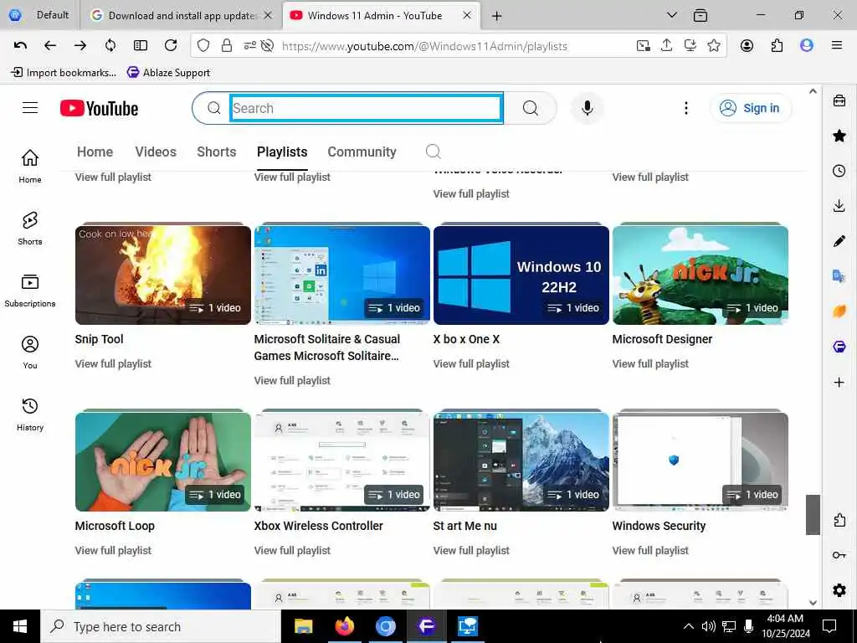Viewport: 857px width, 643px height.
Task: Go to the YouTube logo homepage
Action: click(99, 108)
